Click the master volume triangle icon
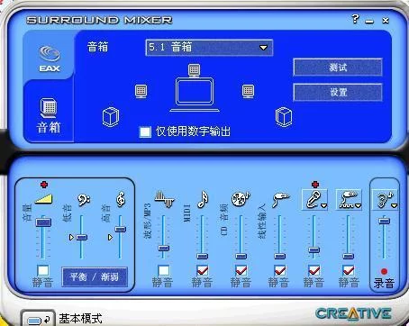The image size is (409, 326). [44, 199]
